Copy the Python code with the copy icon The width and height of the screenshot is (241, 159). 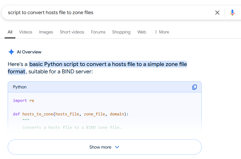pos(194,87)
